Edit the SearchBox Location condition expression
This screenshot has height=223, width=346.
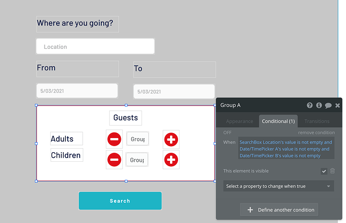tap(286, 149)
